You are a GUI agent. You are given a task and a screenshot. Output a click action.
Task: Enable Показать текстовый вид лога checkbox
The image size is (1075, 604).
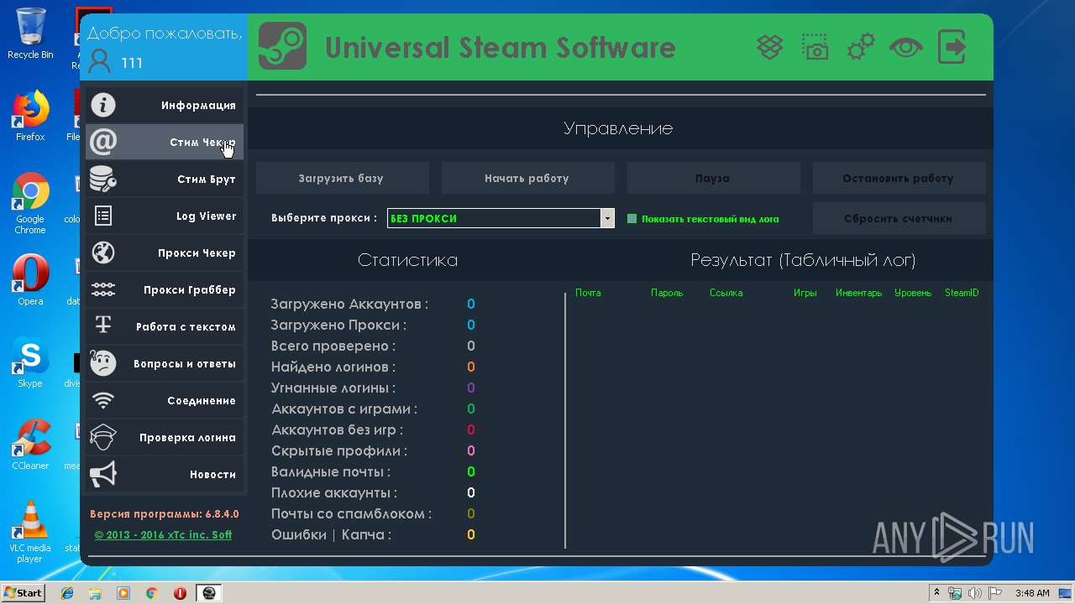632,219
